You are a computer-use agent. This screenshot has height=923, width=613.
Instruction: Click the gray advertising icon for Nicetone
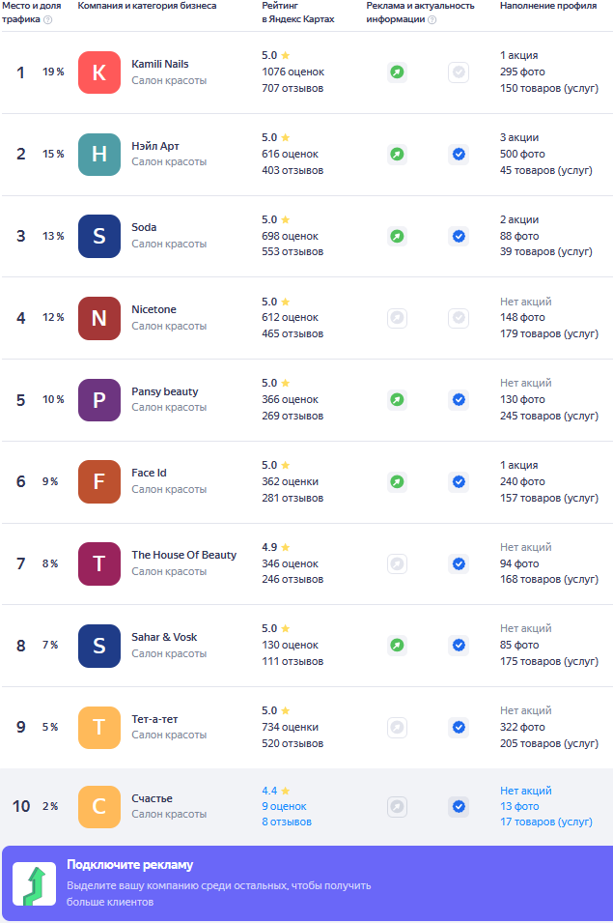tap(397, 317)
